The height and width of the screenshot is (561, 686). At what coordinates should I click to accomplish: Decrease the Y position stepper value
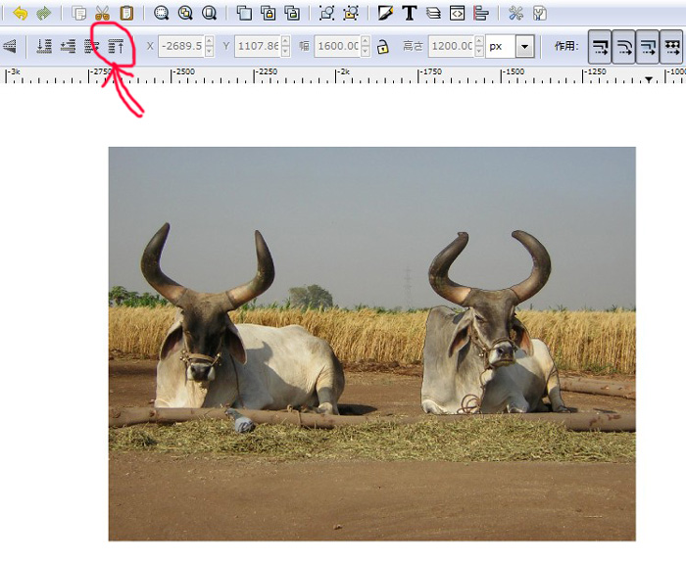[285, 51]
